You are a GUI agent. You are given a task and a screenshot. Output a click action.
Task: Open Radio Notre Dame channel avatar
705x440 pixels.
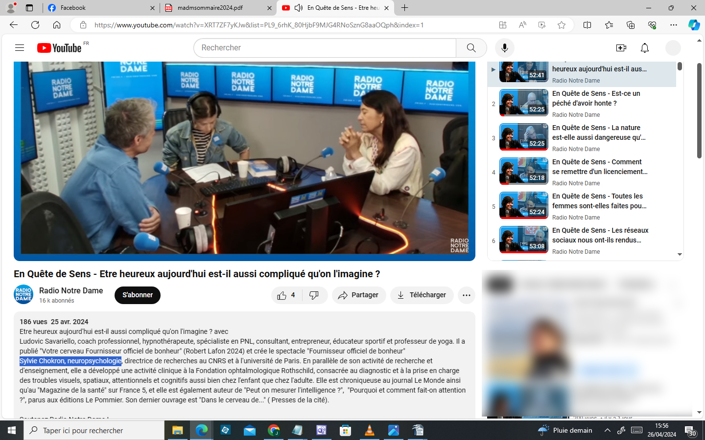click(23, 294)
